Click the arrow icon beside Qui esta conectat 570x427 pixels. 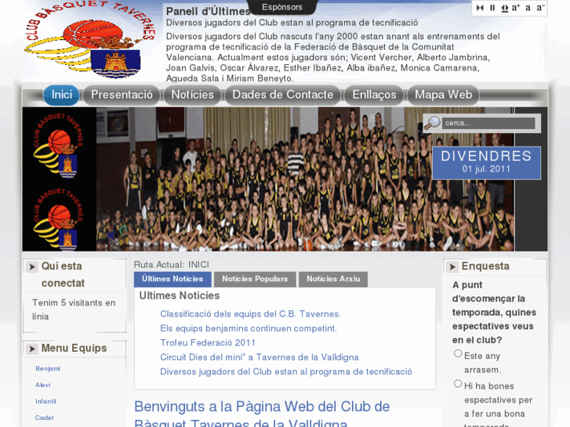[x=32, y=266]
